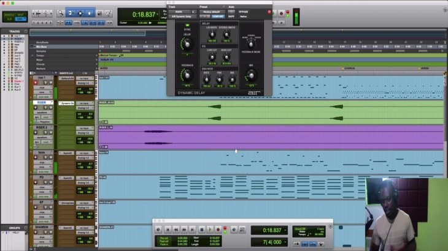Toggle the Safe button in the plug-in window
The image size is (448, 251).
click(x=231, y=17)
